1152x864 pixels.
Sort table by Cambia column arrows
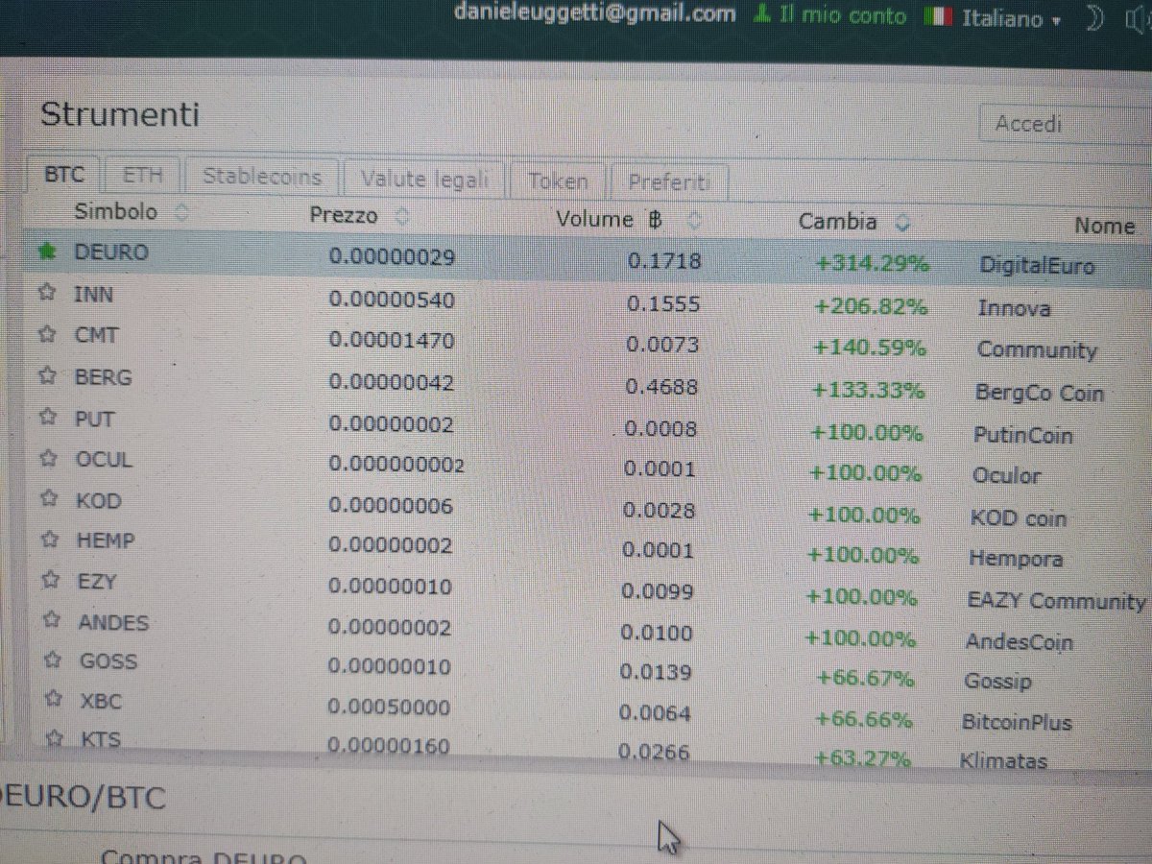(x=901, y=224)
